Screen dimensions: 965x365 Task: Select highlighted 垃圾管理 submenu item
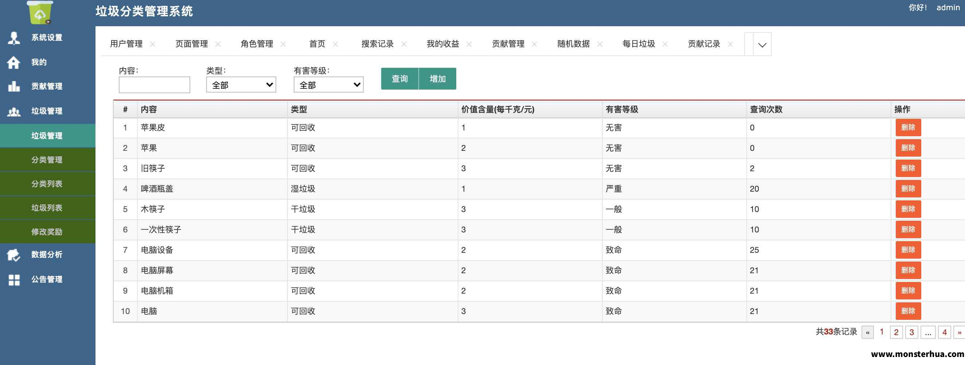coord(48,136)
